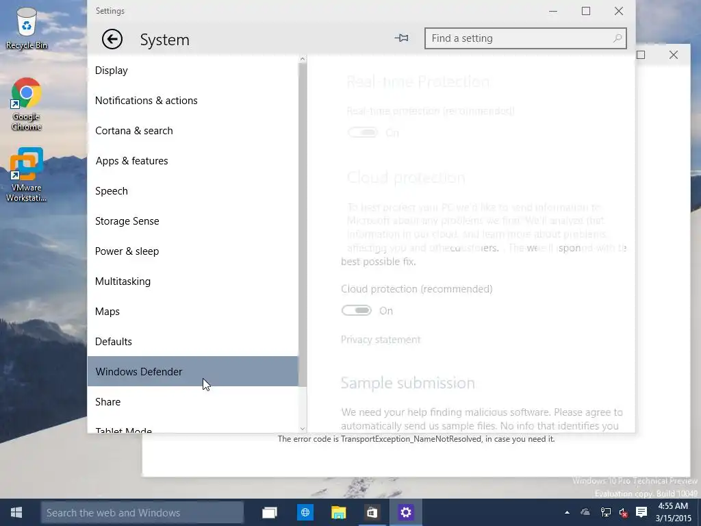Close the background window behind Settings
The height and width of the screenshot is (526, 701).
tap(674, 55)
